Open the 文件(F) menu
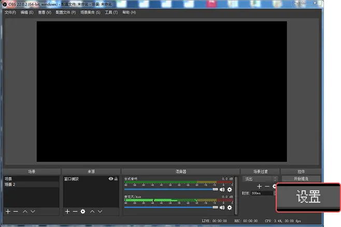Image resolution: width=341 pixels, height=227 pixels. pyautogui.click(x=10, y=12)
